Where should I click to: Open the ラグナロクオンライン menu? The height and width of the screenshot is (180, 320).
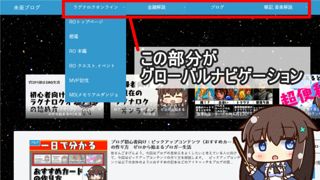pos(96,7)
